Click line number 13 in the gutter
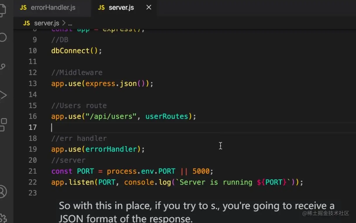Viewport: 356px width, 223px height. tap(33, 84)
